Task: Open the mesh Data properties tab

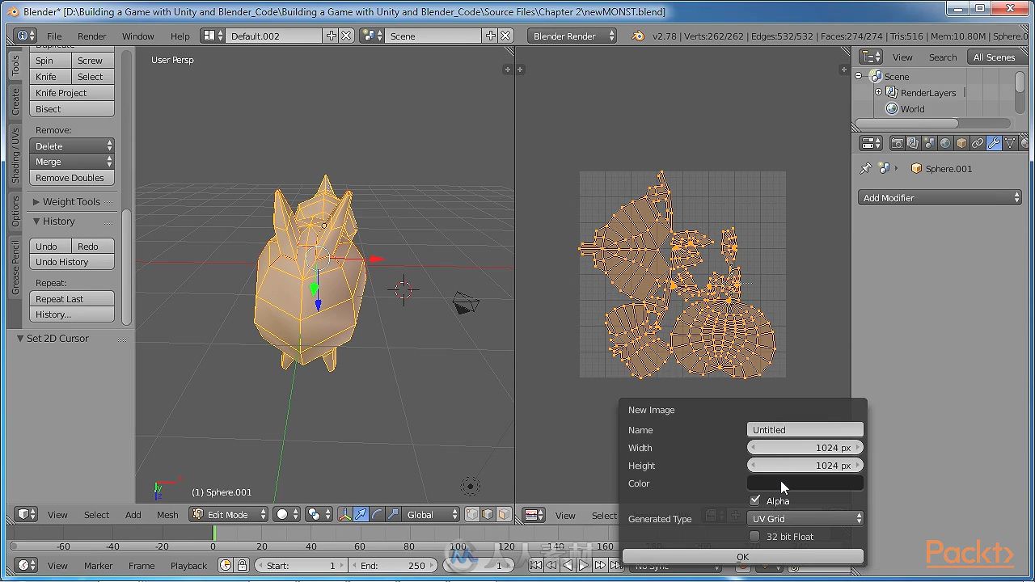Action: point(1010,143)
